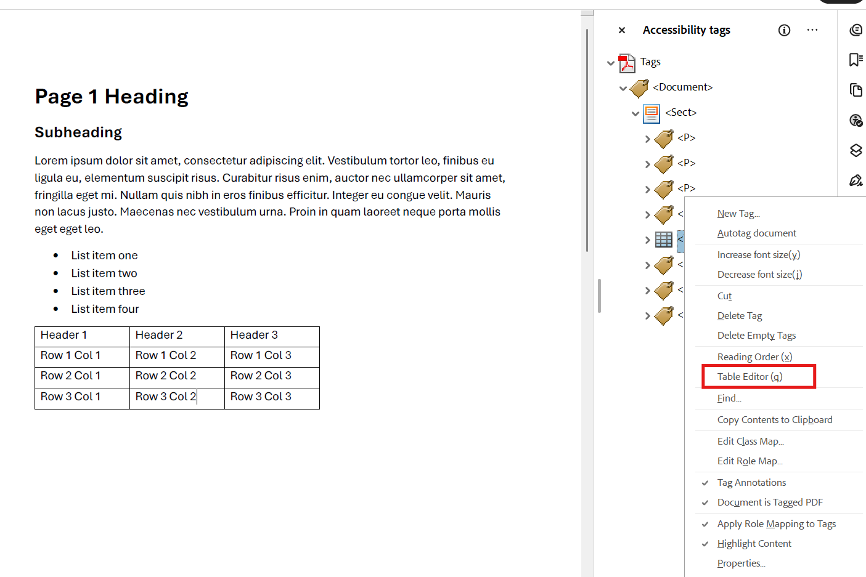Click the Document tag icon

click(x=639, y=88)
